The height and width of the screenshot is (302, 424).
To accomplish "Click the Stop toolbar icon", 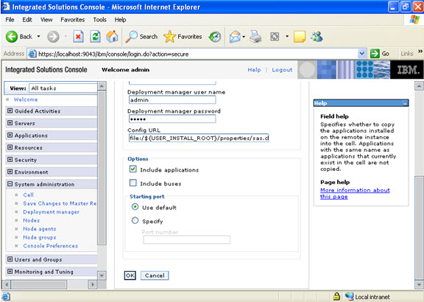I will tap(78, 37).
